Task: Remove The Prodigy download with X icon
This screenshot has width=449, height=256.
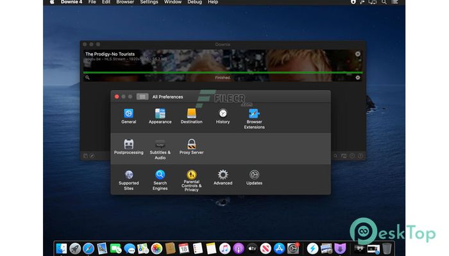Action: point(358,54)
